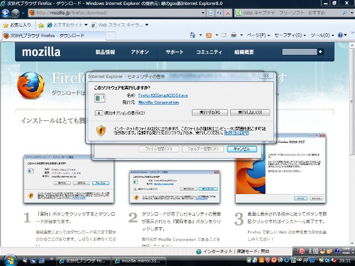Open the Tools (O) menu
Screen dimensions: 355x266
322,35
